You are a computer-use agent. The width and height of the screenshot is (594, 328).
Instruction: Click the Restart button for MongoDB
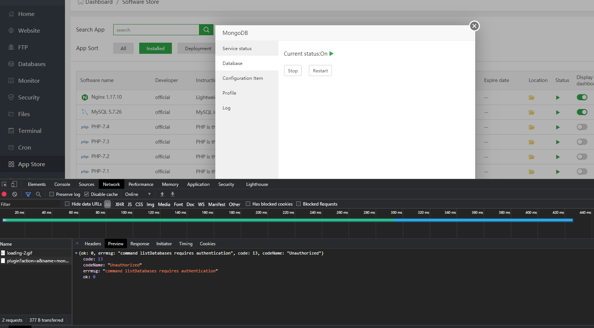point(320,71)
